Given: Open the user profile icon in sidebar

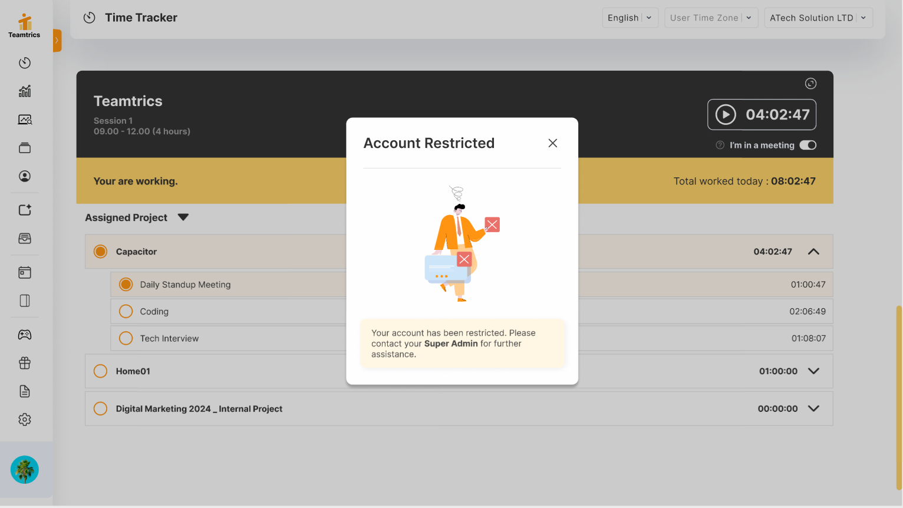Looking at the screenshot, I should [25, 176].
